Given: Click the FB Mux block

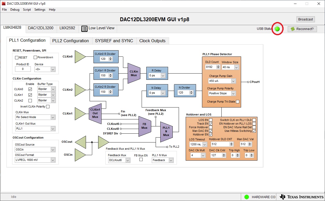Looking at the screenshot, I should 145,126.
